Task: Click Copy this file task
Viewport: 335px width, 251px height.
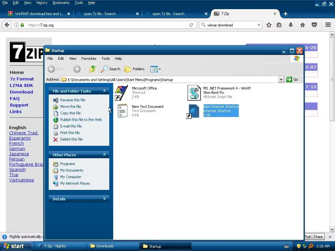Action: pyautogui.click(x=70, y=113)
